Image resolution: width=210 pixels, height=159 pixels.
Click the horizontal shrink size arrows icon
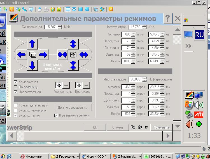click(x=62, y=54)
